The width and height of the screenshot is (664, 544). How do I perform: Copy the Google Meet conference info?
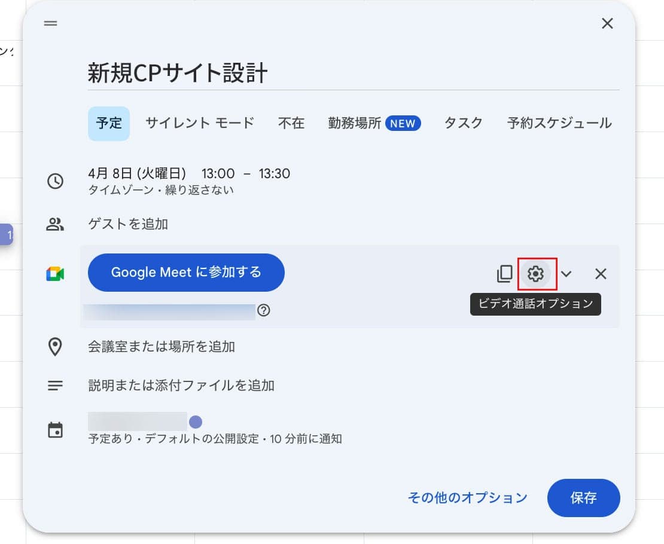coord(504,274)
